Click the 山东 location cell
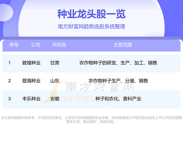 (x=55, y=81)
